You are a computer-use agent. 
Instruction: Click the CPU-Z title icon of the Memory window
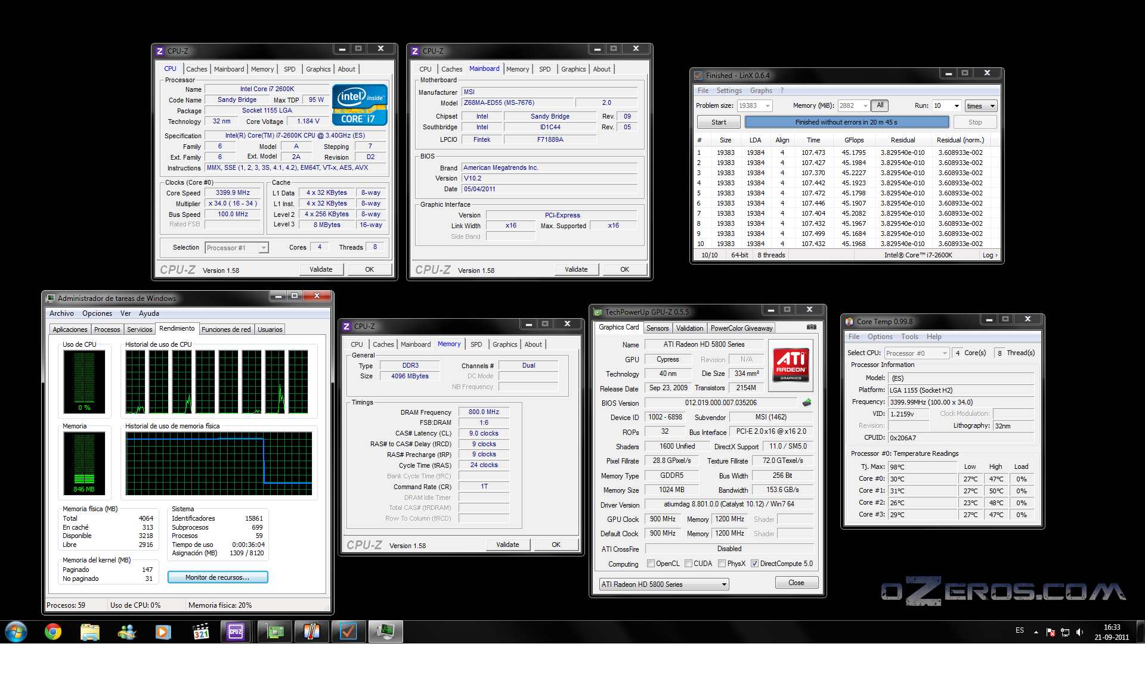tap(346, 326)
